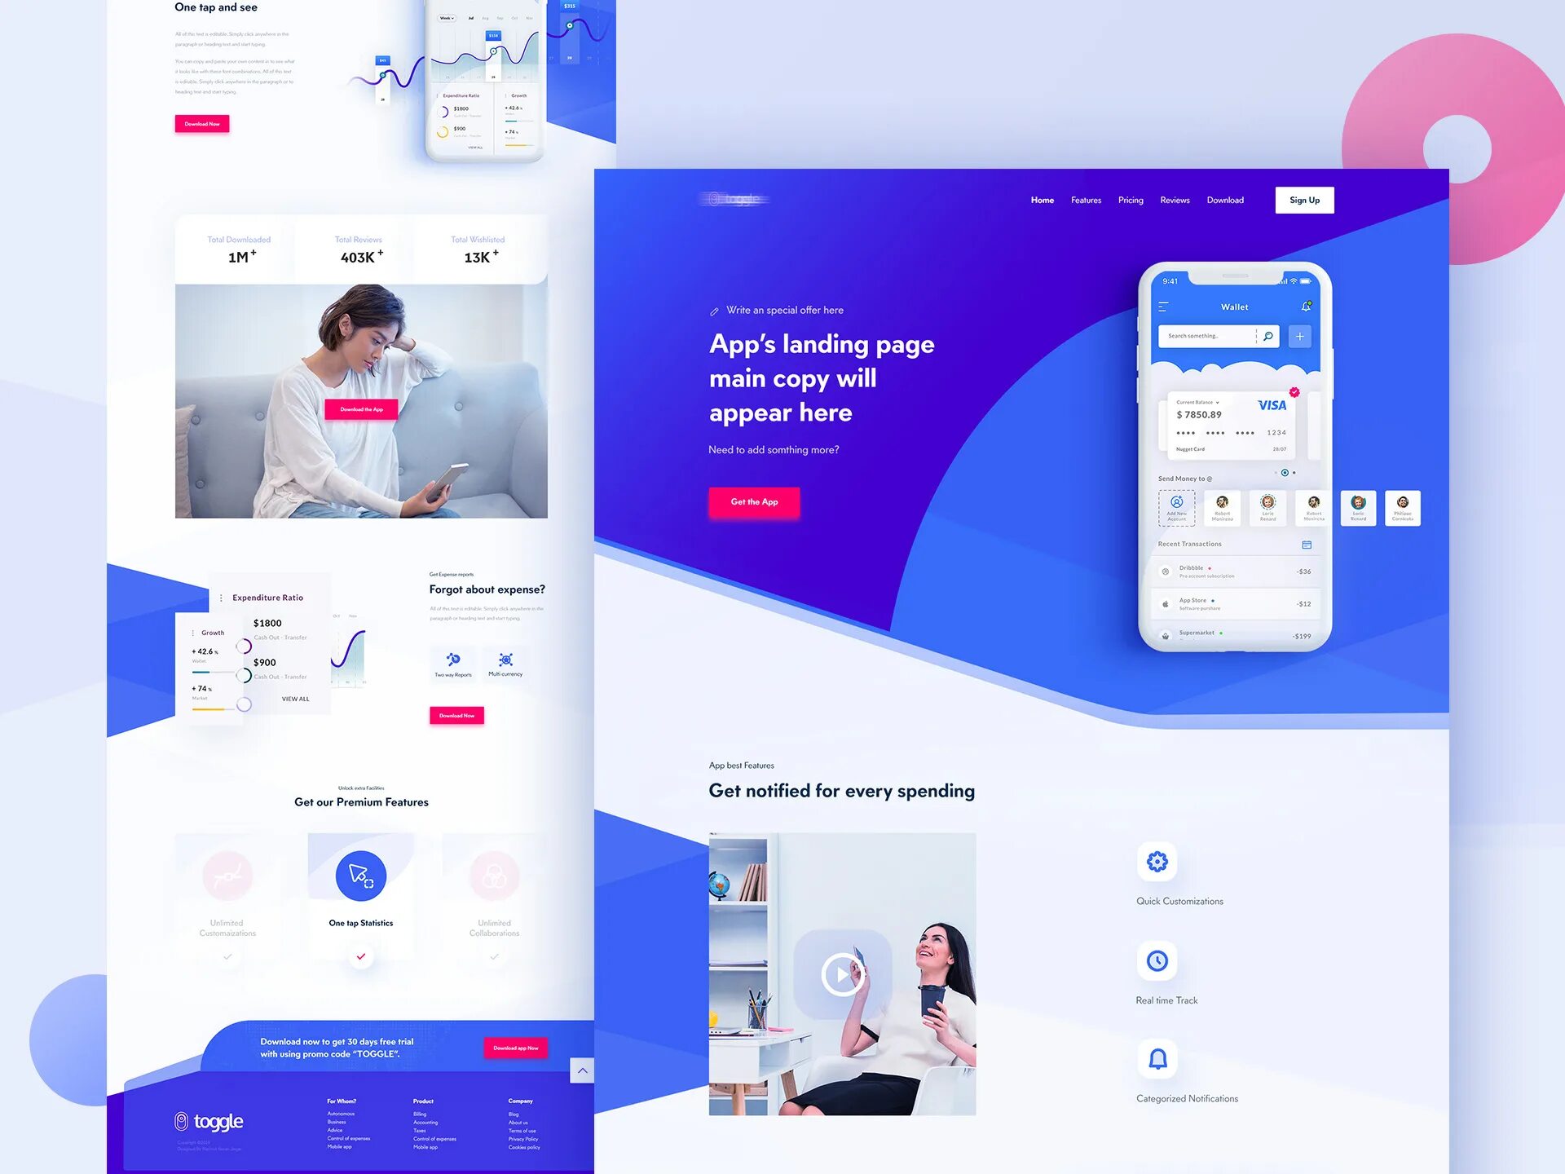
Task: Click the Categorized Notifications bell icon
Action: point(1158,1059)
